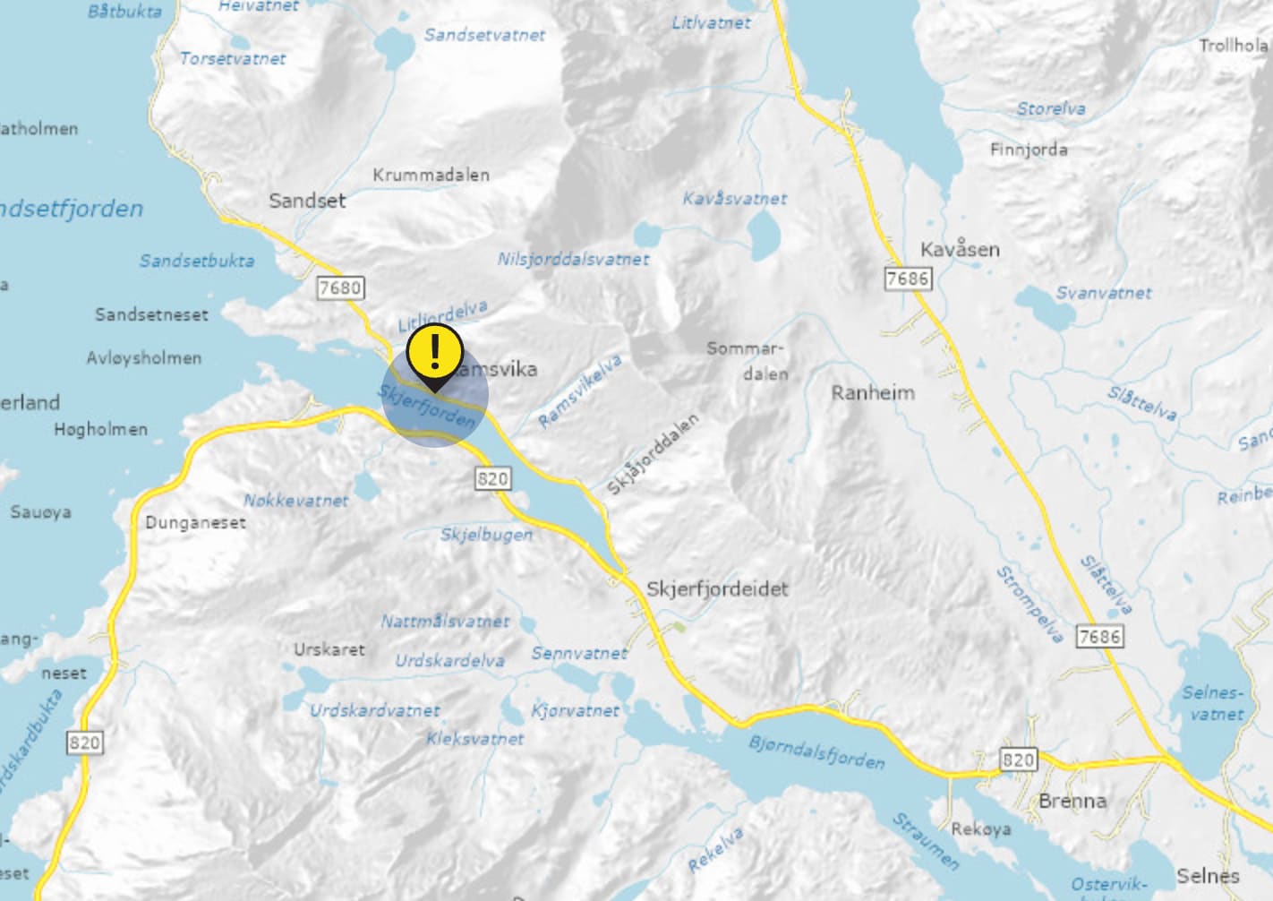The height and width of the screenshot is (901, 1273).
Task: Click the 820 road shield near Brenna
Action: pos(1018,759)
